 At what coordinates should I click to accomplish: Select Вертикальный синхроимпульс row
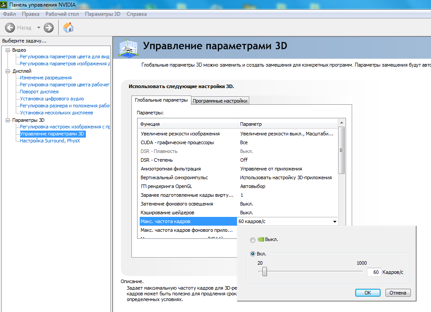(x=238, y=177)
